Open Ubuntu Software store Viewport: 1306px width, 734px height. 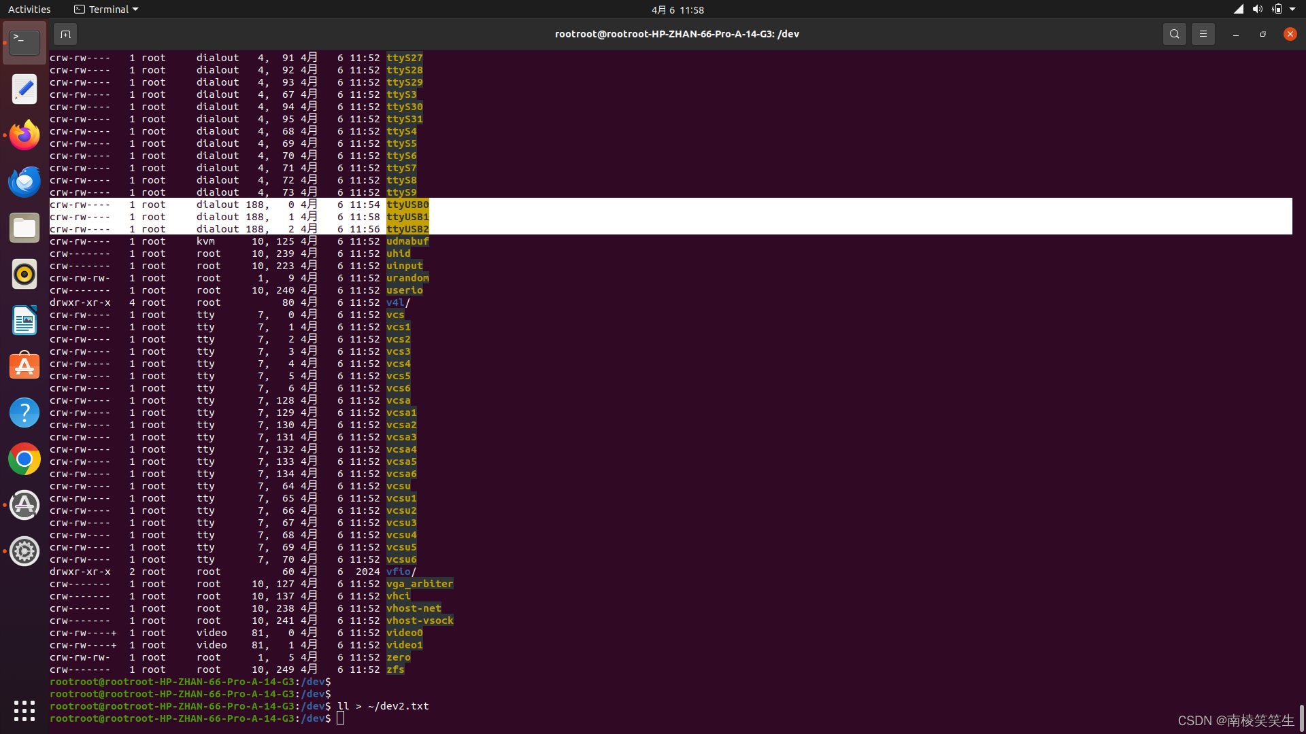24,366
